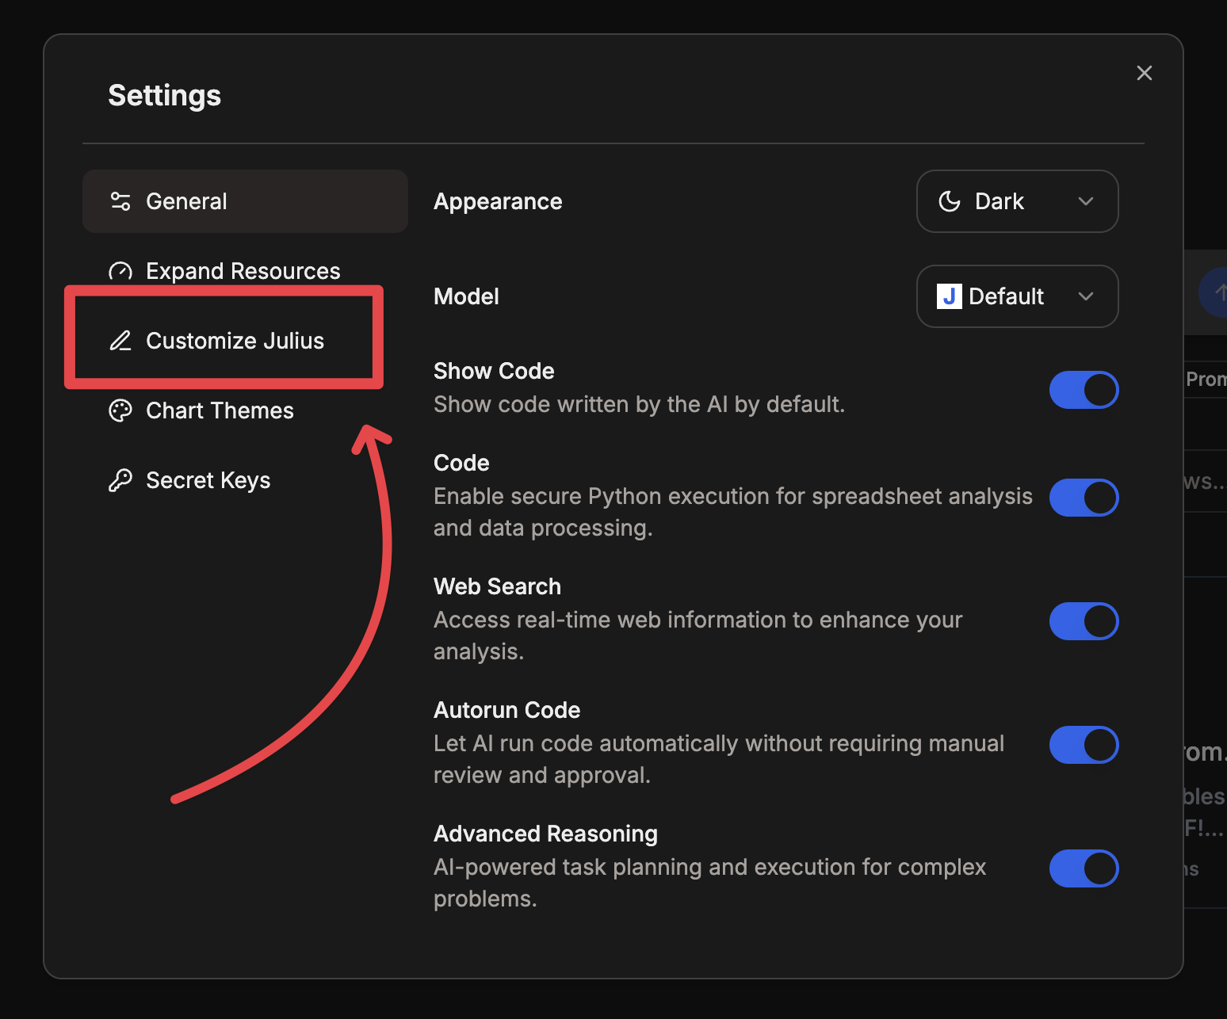Click the Web Search heading
The width and height of the screenshot is (1227, 1019).
pos(497,586)
